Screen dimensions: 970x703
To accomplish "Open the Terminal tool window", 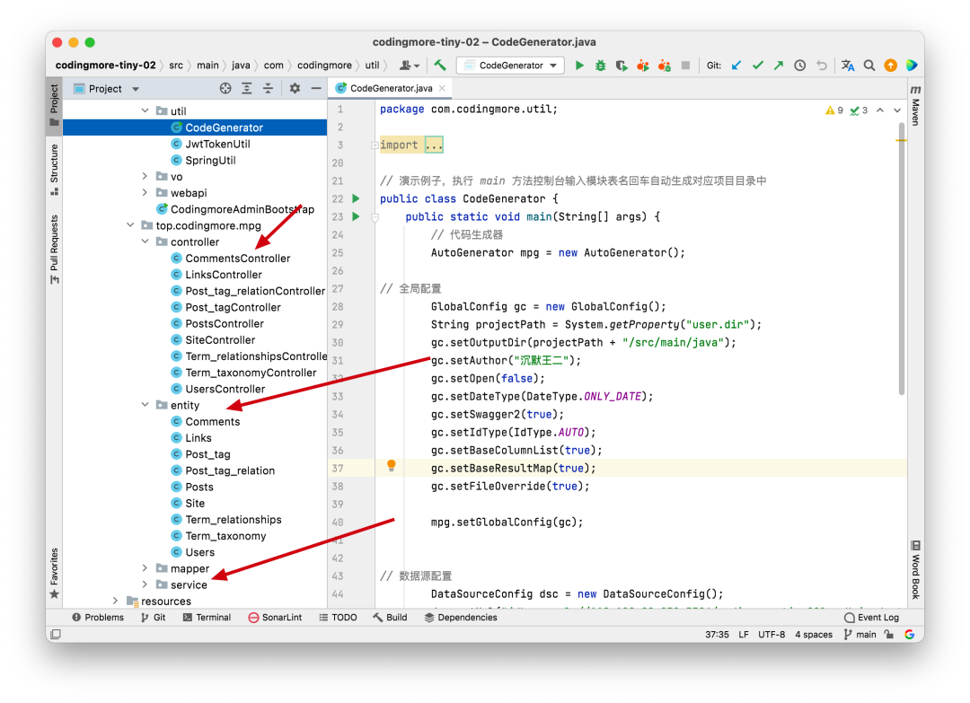I will [207, 617].
